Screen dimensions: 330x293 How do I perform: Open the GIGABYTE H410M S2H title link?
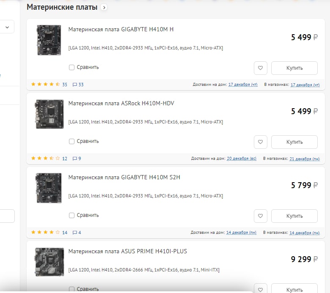coord(124,177)
